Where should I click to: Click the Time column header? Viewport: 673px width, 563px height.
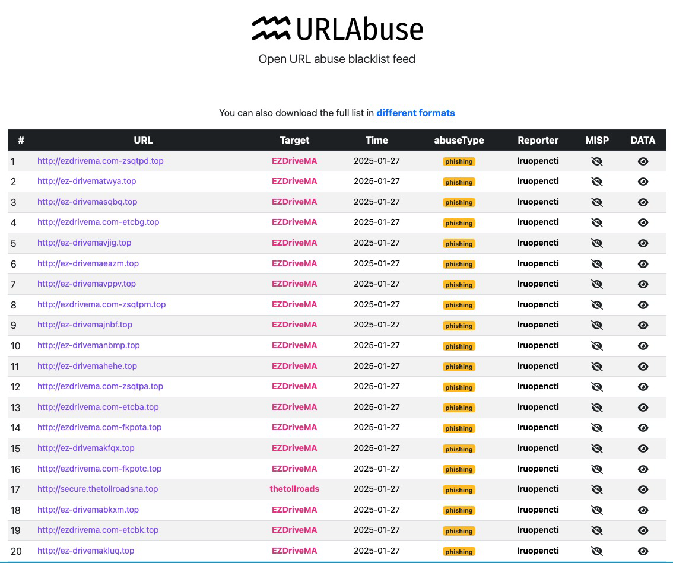tap(377, 141)
